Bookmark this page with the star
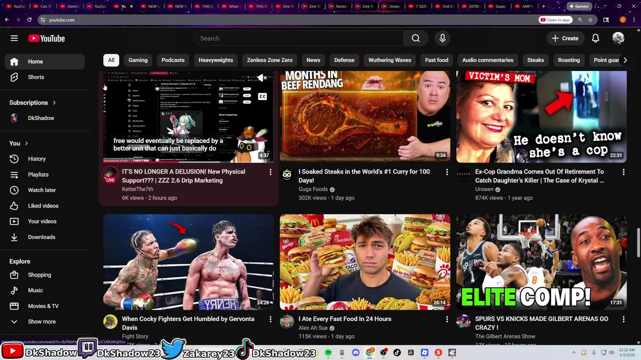 (x=590, y=20)
